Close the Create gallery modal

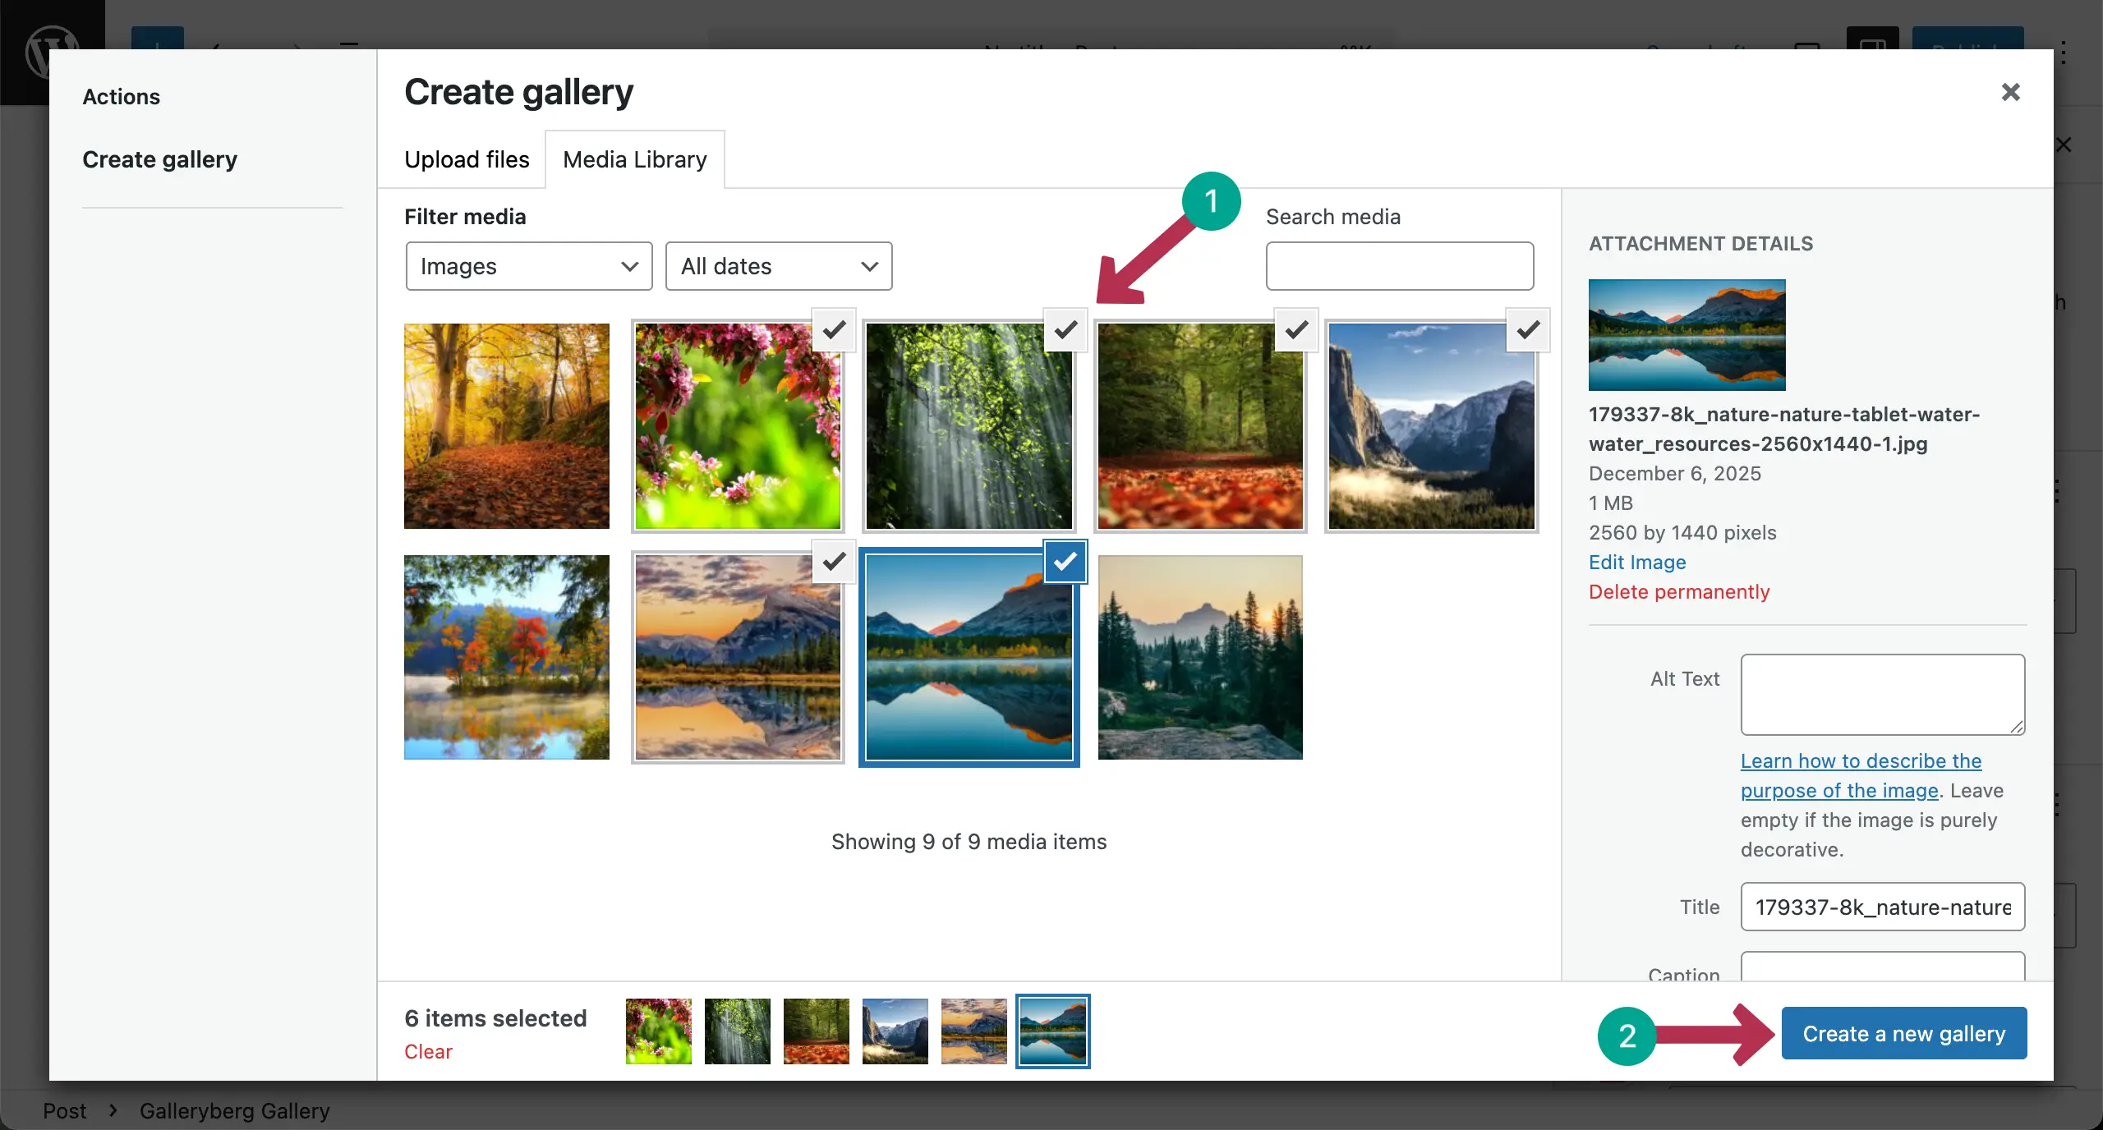(x=2010, y=92)
